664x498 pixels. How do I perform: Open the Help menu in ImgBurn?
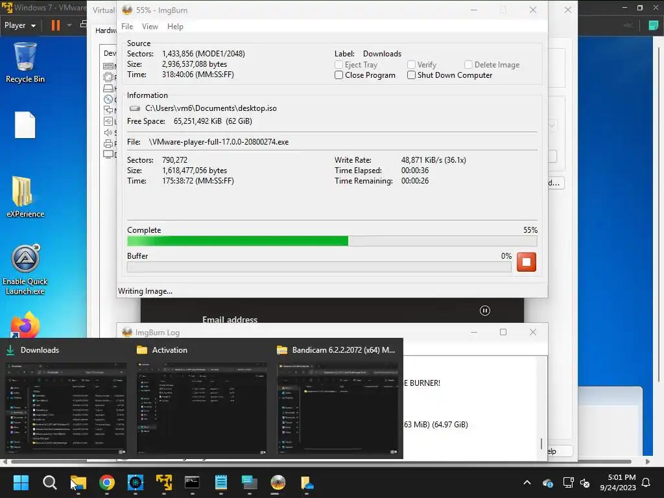175,26
